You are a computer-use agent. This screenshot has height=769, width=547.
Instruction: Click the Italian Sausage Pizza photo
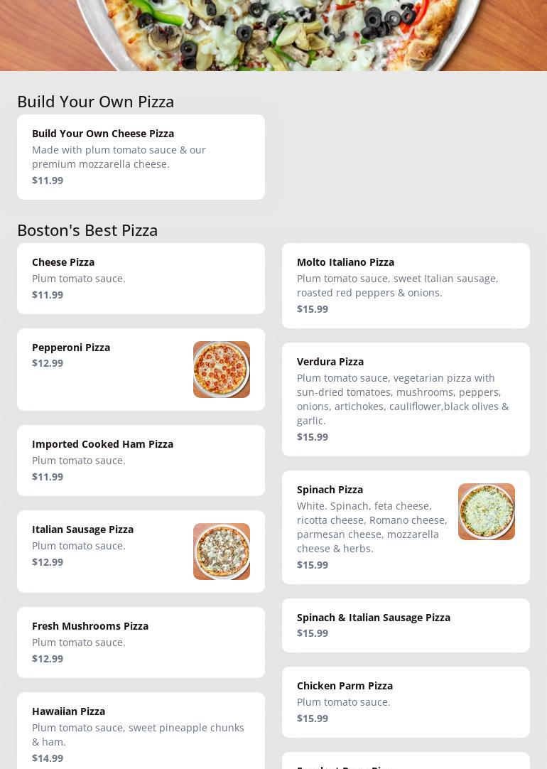pos(222,552)
